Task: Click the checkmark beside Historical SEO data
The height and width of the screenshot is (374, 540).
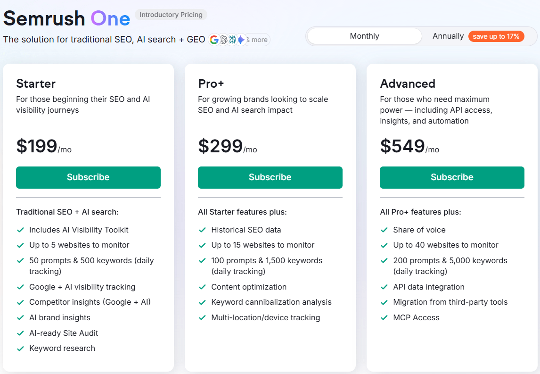Action: (202, 230)
